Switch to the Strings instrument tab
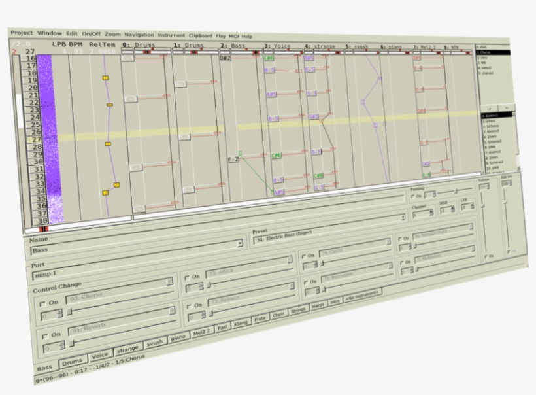Viewport: 536px width, 395px height. [x=298, y=310]
